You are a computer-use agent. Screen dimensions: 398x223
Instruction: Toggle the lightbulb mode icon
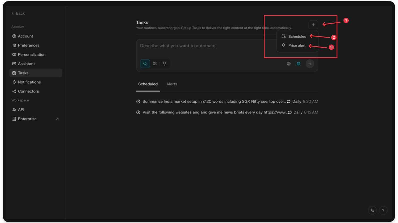[165, 64]
